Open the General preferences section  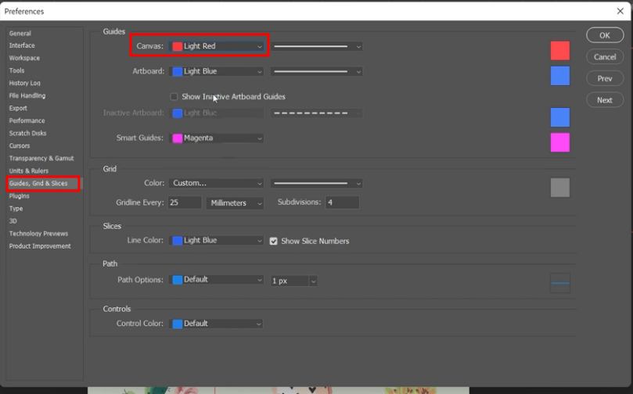[x=20, y=34]
